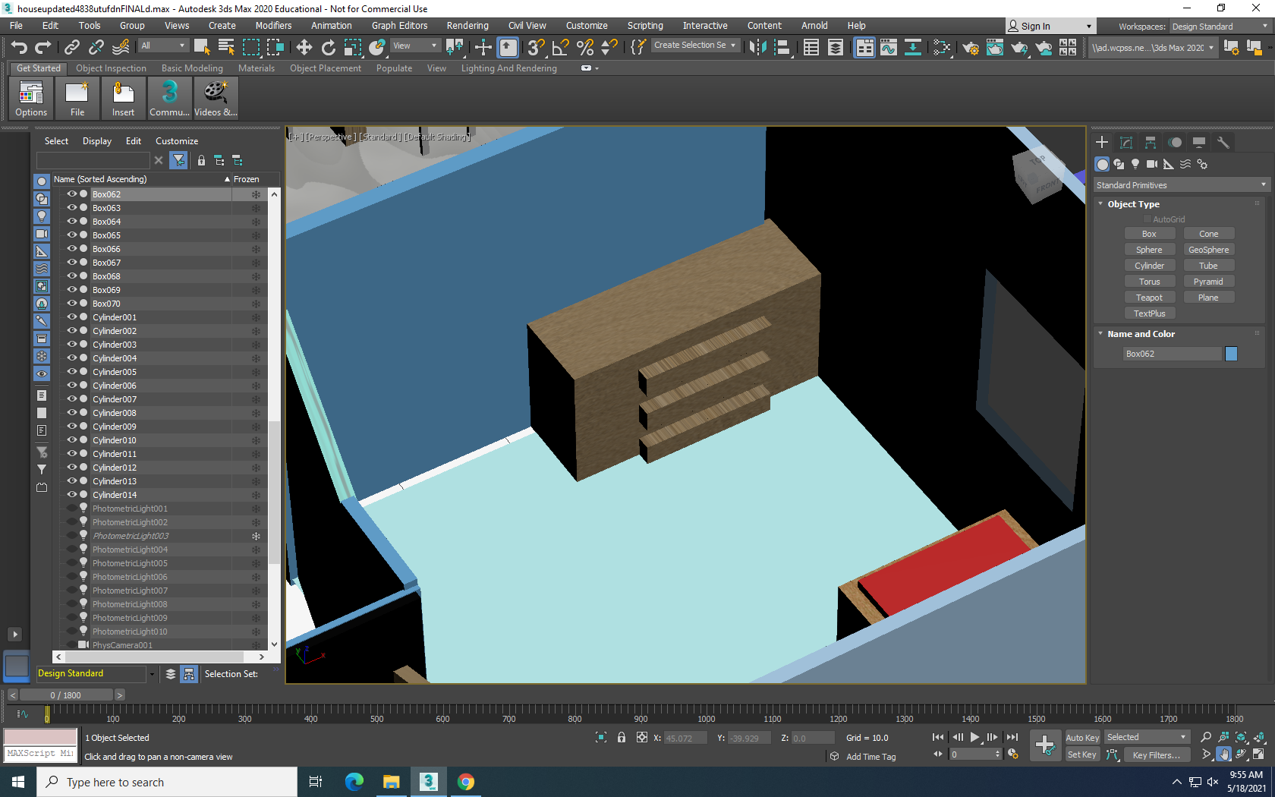Open the View reference coordinate dropdown

[415, 46]
